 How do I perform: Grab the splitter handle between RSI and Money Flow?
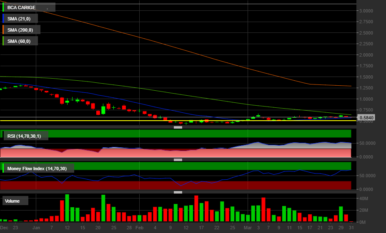178,160
